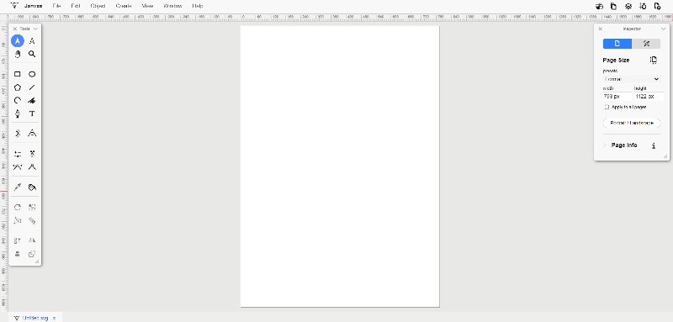Switch to the tools settings tab in Inspector
The image size is (673, 322).
tap(646, 44)
